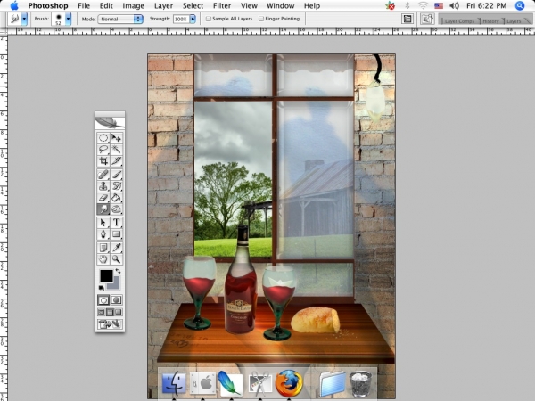Screen dimensions: 535x401
Task: Select the Type tool
Action: click(x=116, y=223)
